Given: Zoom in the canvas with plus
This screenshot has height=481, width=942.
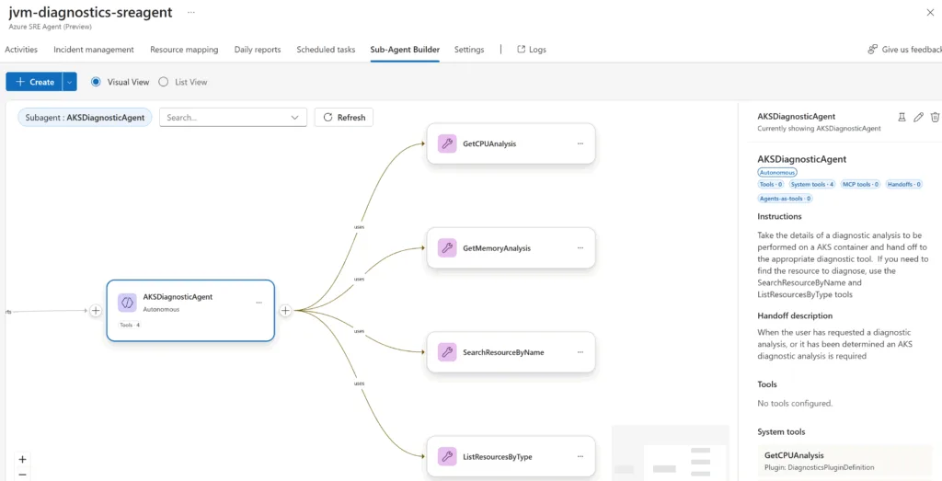Looking at the screenshot, I should click(x=22, y=459).
